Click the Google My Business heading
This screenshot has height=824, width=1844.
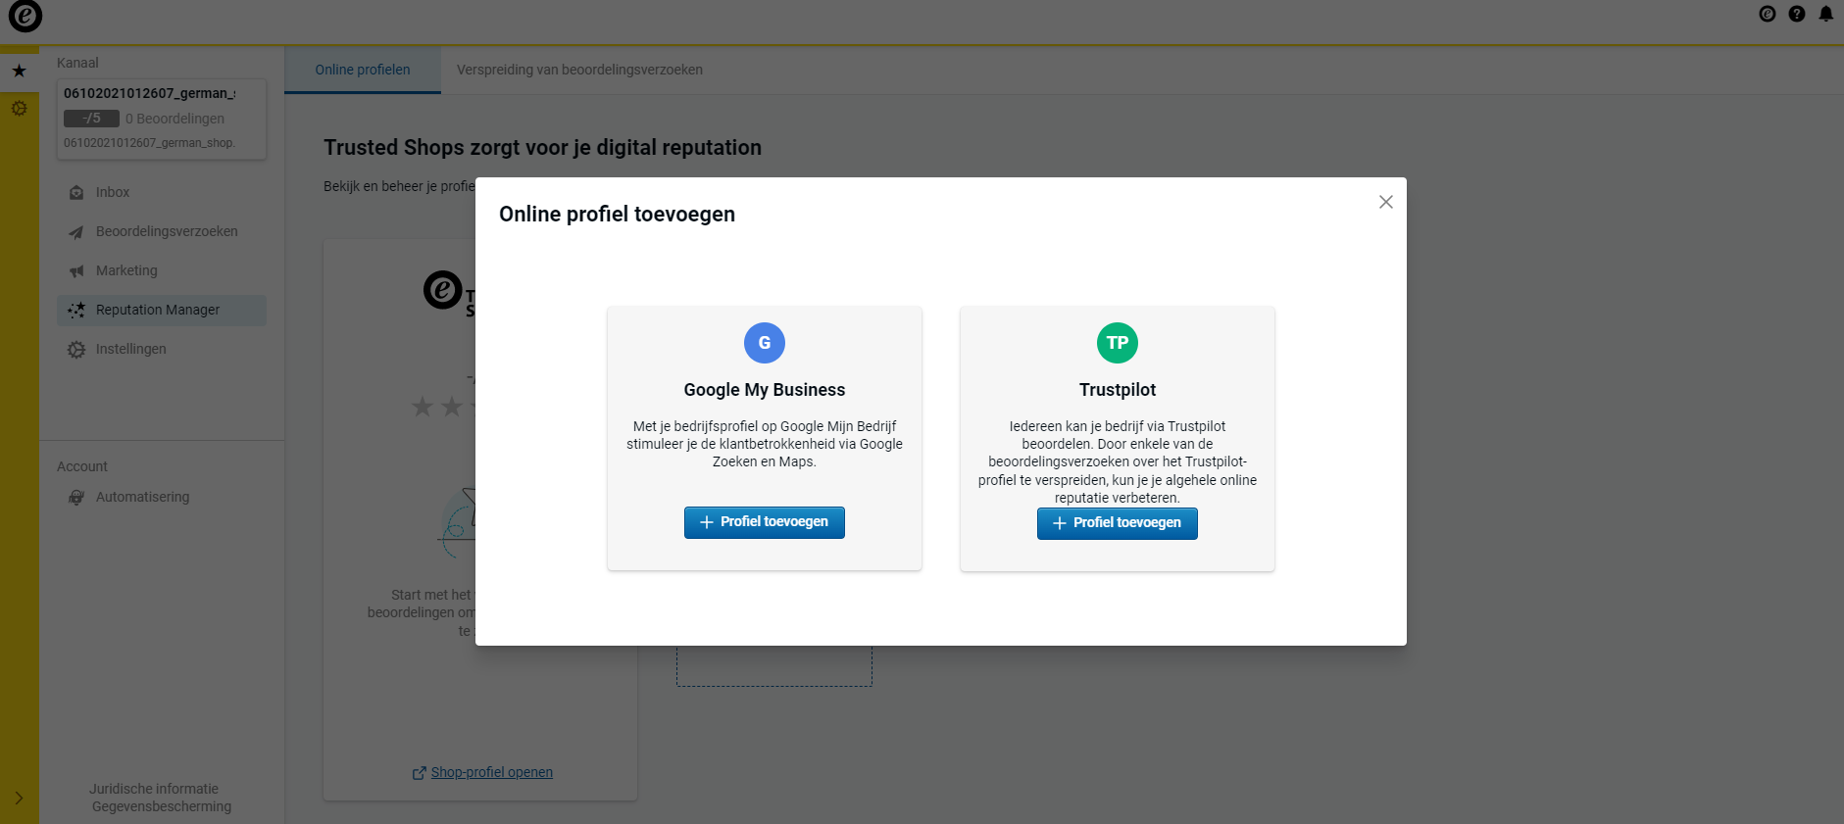765,390
